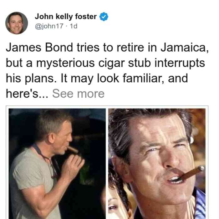Open the John kelly foster display name

tap(66, 17)
